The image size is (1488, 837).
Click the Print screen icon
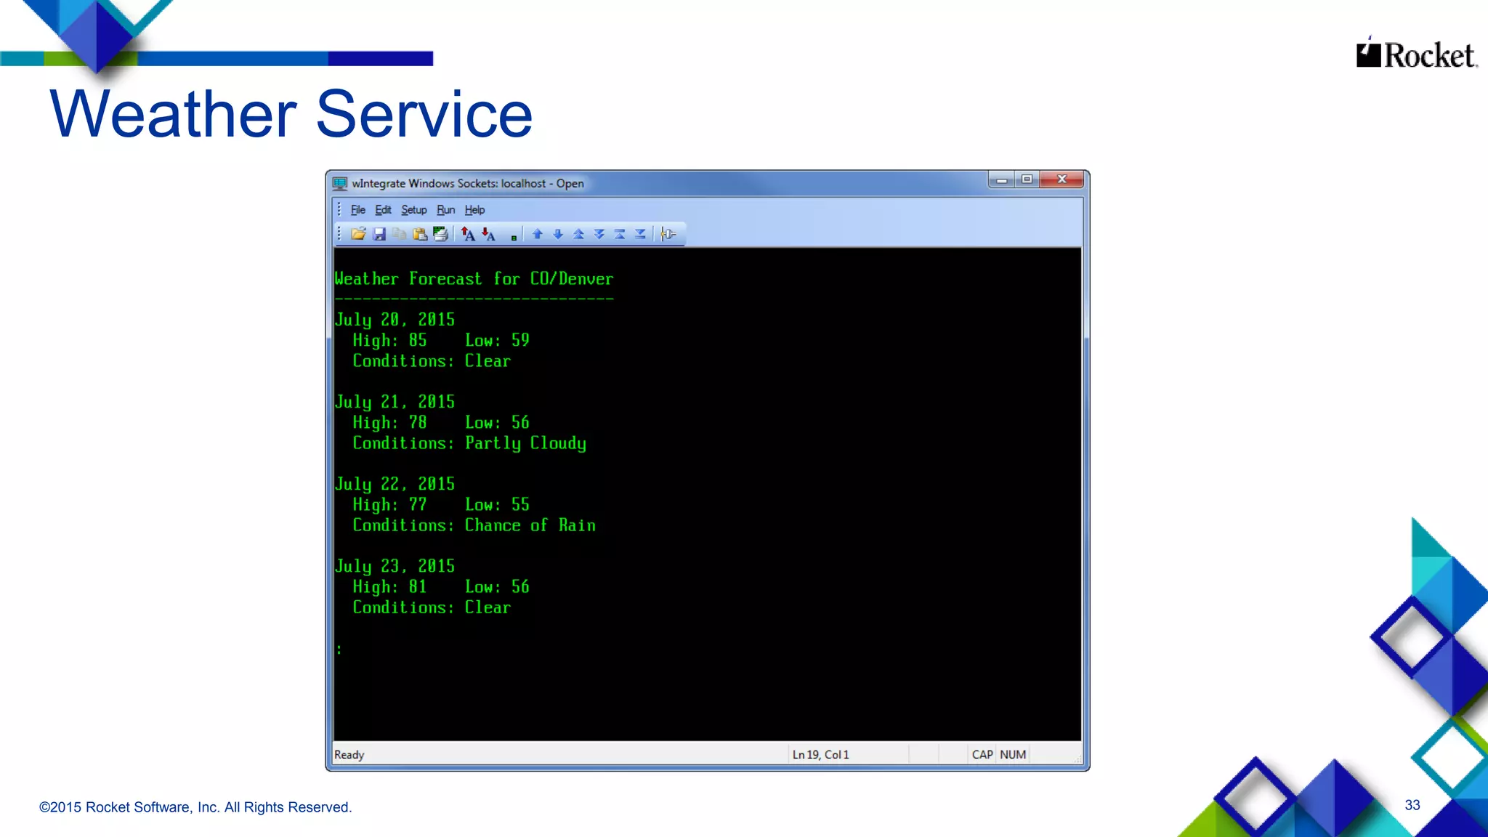440,234
